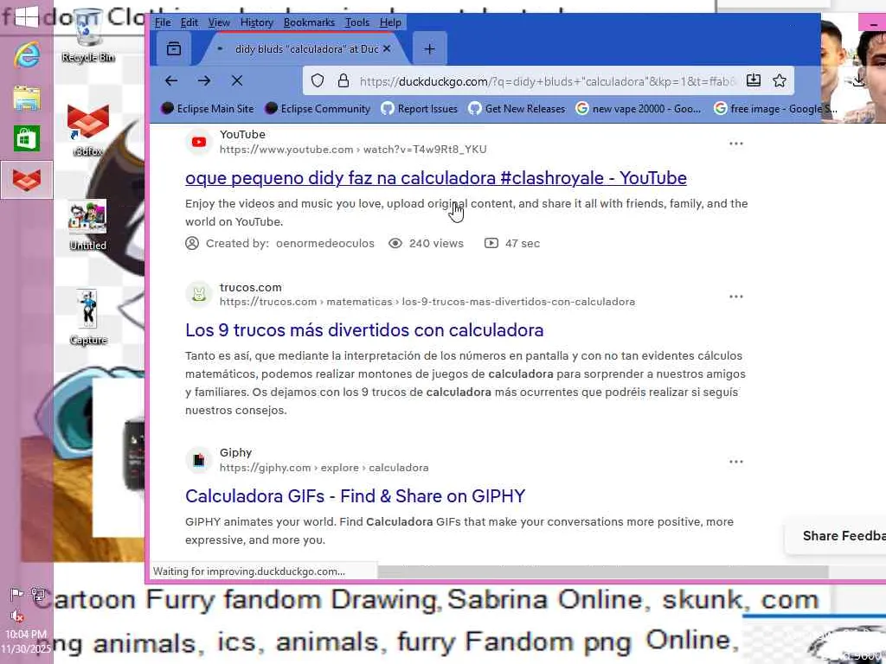
Task: Open the Recycle Bin desktop icon
Action: tap(88, 35)
